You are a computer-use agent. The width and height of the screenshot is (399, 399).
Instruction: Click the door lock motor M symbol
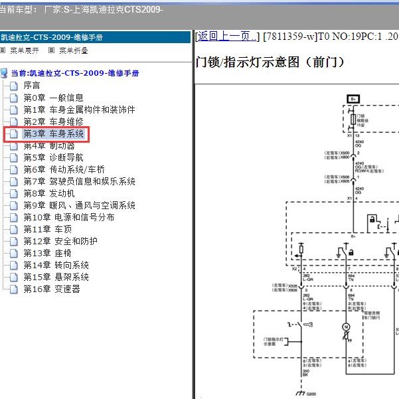pyautogui.click(x=346, y=327)
